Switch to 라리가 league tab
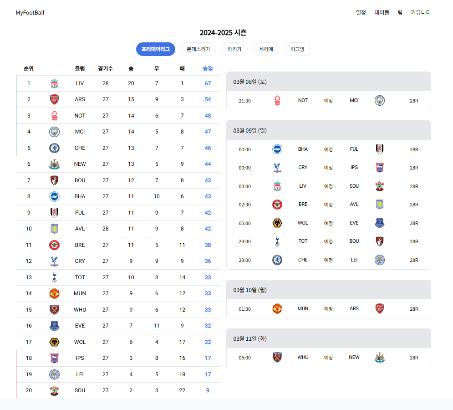 [234, 49]
